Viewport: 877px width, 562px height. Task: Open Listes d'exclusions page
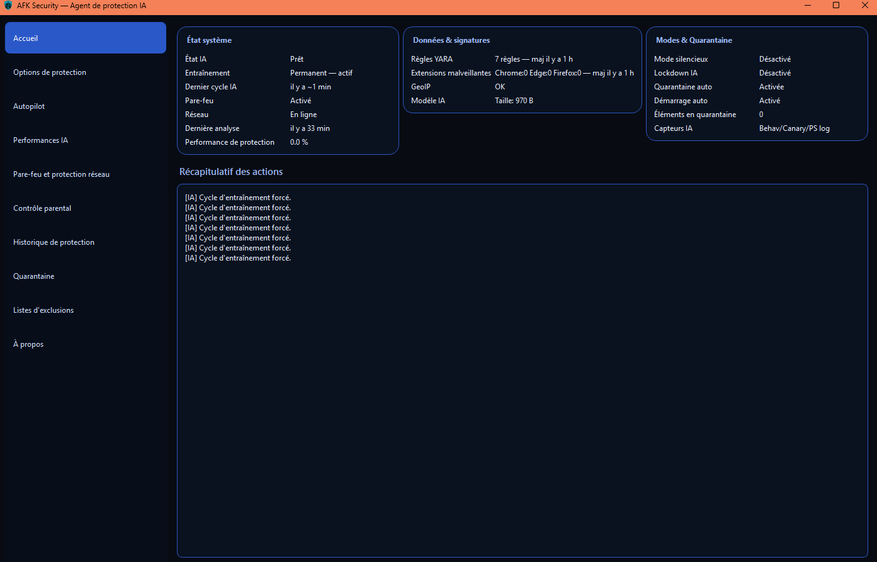(x=43, y=310)
